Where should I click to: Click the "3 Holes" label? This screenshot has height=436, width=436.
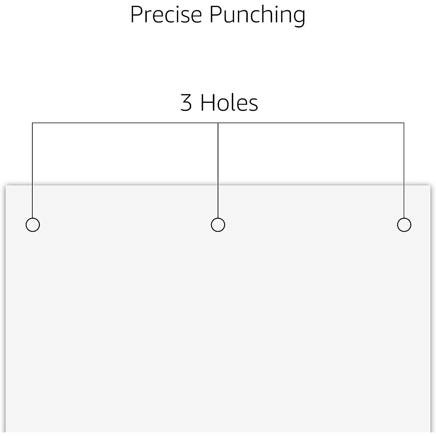click(219, 103)
